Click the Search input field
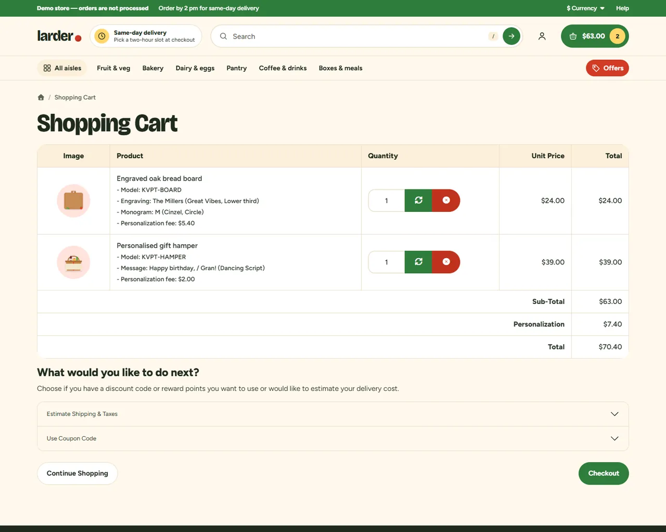Screen dimensions: 666x532 (x=358, y=36)
